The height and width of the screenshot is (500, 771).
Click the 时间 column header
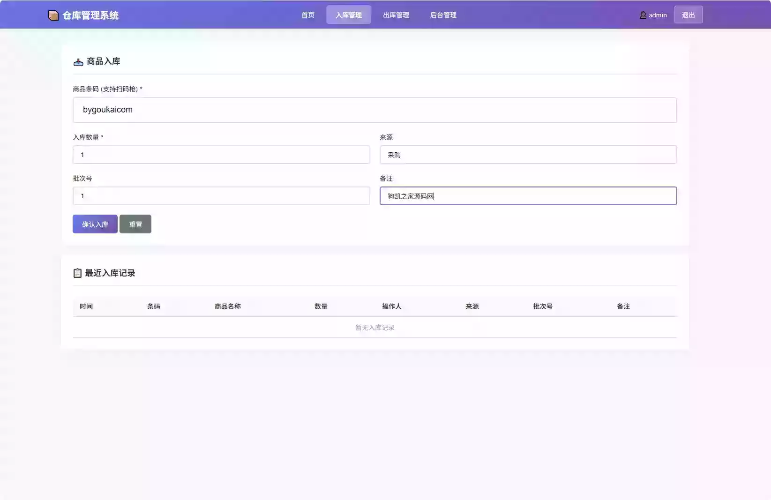[x=86, y=306]
